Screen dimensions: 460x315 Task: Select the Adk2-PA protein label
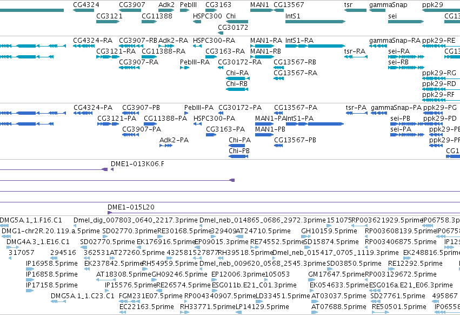[174, 140]
